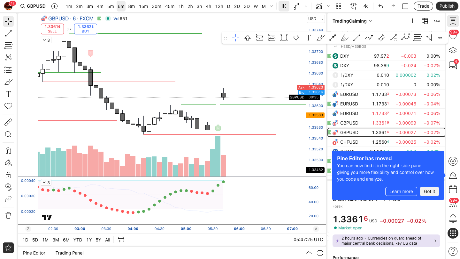
Task: Open the calendar icon in right sidebar
Action: [x=453, y=189]
